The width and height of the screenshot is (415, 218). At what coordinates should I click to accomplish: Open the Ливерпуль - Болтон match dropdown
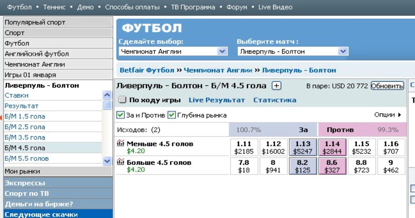click(x=342, y=52)
